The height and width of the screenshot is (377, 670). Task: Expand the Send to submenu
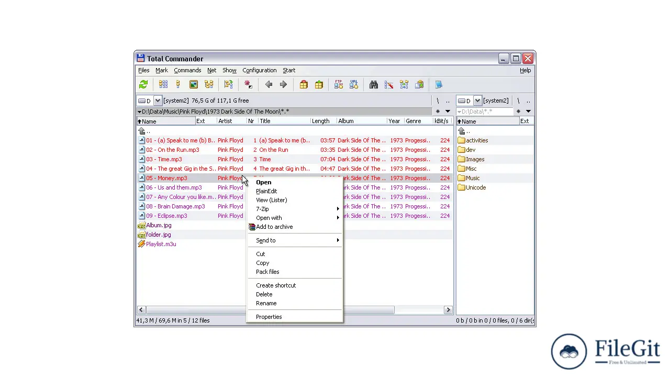click(295, 240)
